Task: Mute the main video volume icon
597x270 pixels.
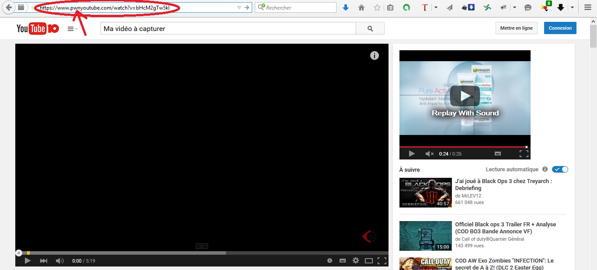Action: pos(59,261)
